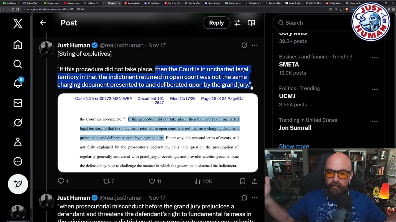Open Jon Sumrall trending topic
The width and height of the screenshot is (396, 222).
295,128
